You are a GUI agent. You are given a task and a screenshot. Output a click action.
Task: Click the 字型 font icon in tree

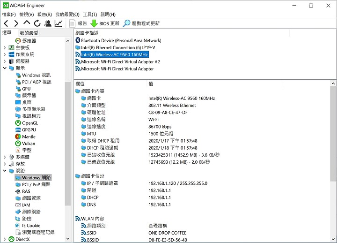(18, 150)
